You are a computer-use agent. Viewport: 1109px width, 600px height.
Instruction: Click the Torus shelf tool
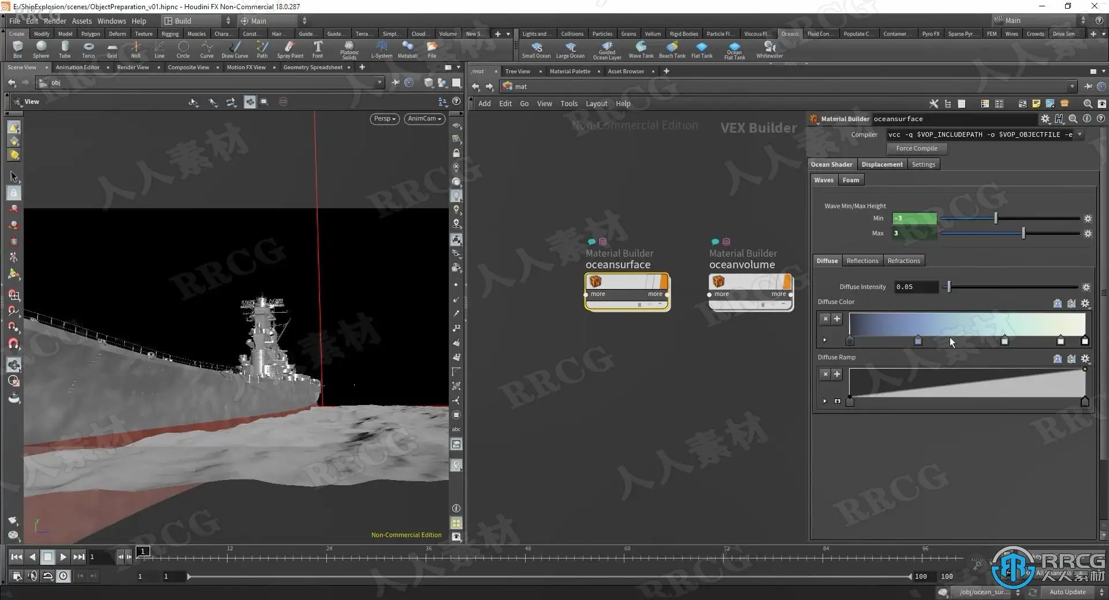click(x=88, y=49)
